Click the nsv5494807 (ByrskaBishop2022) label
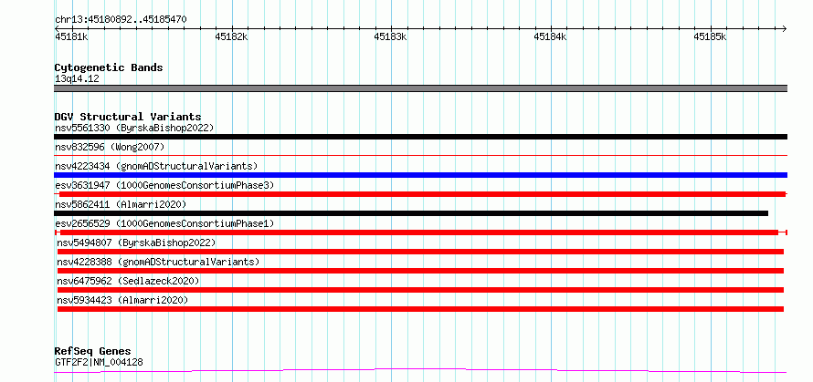 136,243
